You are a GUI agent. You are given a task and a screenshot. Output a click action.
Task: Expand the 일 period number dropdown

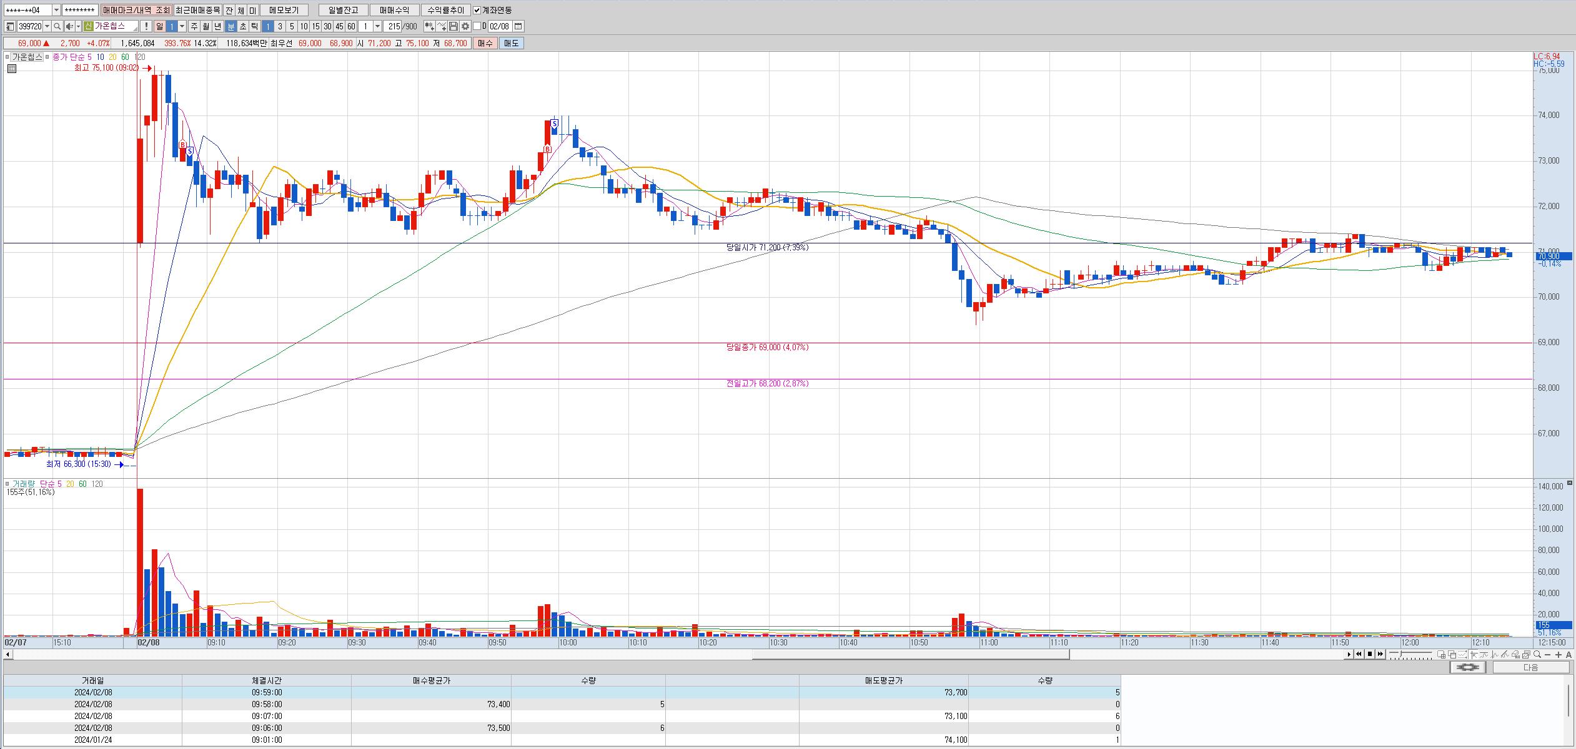tap(182, 26)
